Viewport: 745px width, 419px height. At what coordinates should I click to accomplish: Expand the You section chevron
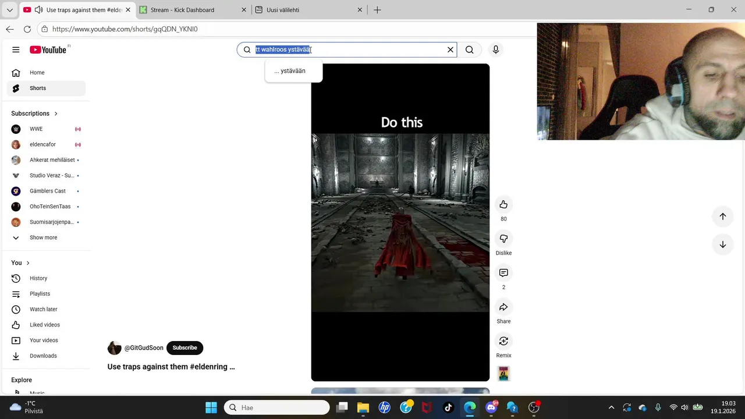pyautogui.click(x=28, y=263)
